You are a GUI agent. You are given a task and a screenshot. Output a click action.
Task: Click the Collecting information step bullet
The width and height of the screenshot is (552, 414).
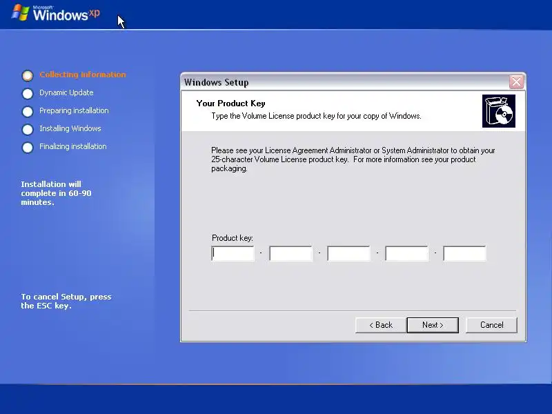[28, 75]
